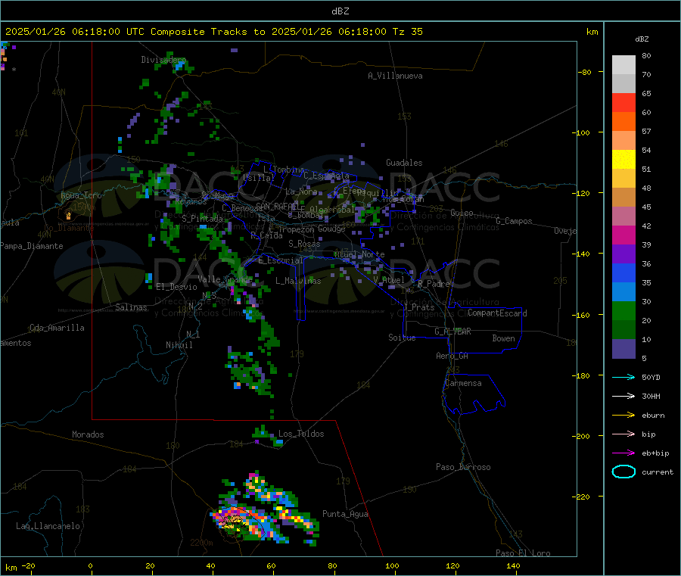This screenshot has height=576, width=681.
Task: Click the Los_Toldos place label
Action: 301,434
